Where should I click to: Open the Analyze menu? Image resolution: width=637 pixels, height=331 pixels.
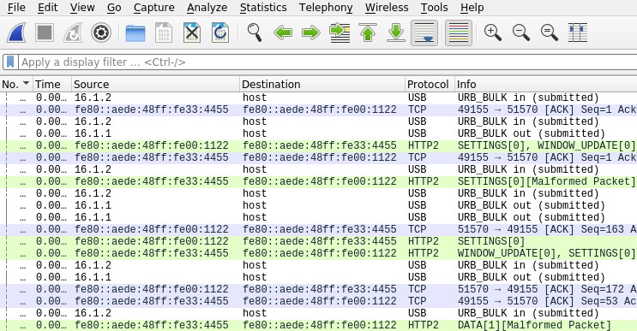207,8
